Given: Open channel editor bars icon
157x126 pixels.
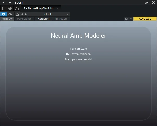Looking at the screenshot, I should click(x=4, y=8).
